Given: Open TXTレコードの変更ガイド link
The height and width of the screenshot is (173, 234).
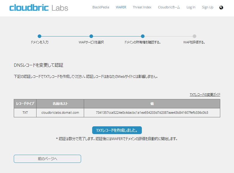Looking at the screenshot, I should [x=205, y=95].
